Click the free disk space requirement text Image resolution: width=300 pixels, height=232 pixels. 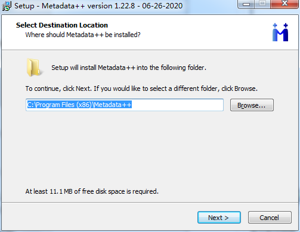92,191
